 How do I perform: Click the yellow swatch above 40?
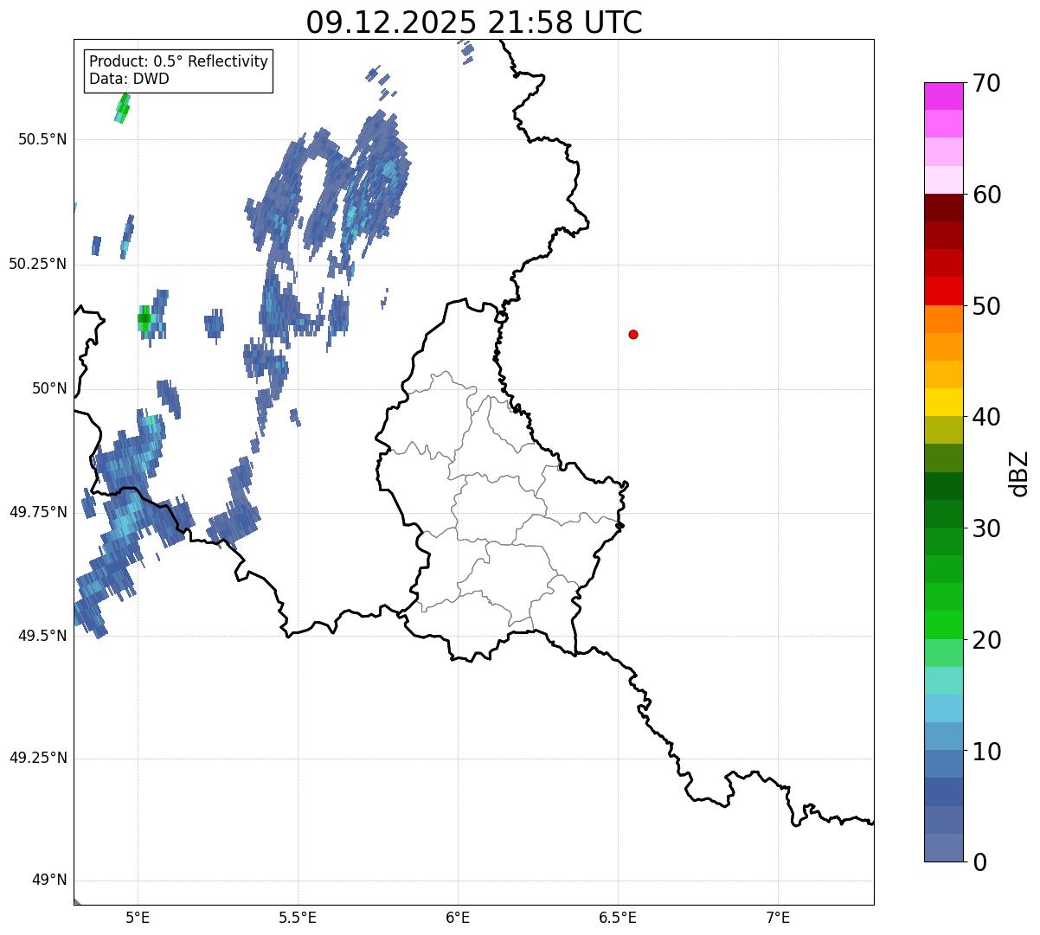(943, 402)
